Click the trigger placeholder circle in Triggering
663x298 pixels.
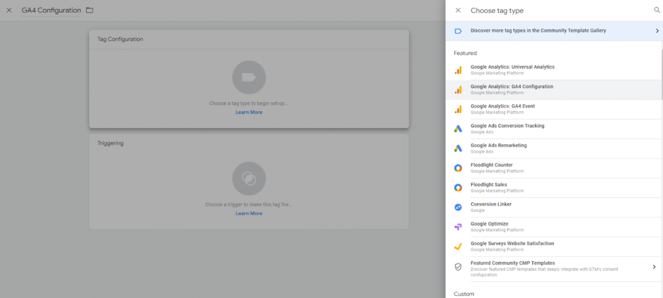click(x=249, y=178)
